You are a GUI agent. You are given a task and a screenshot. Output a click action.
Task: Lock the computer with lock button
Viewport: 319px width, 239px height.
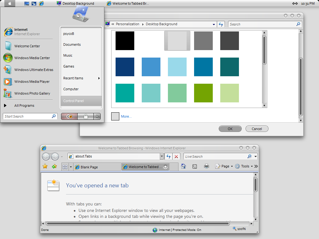coord(86,116)
